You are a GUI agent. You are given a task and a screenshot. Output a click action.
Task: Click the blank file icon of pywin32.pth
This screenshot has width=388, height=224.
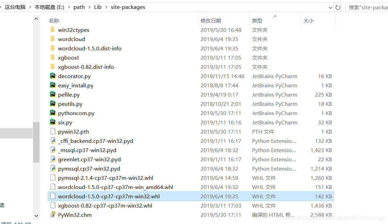pos(53,132)
